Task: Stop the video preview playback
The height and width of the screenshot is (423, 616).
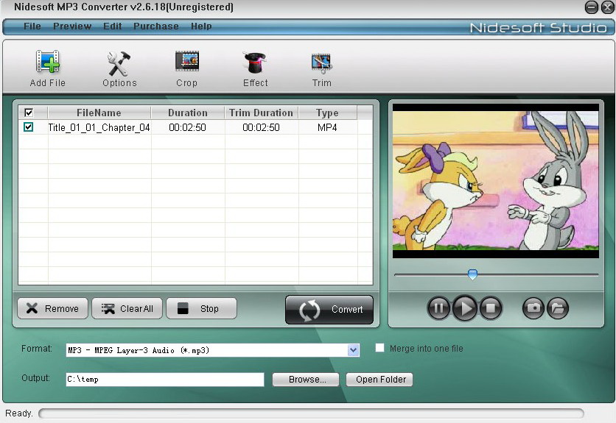Action: point(491,308)
